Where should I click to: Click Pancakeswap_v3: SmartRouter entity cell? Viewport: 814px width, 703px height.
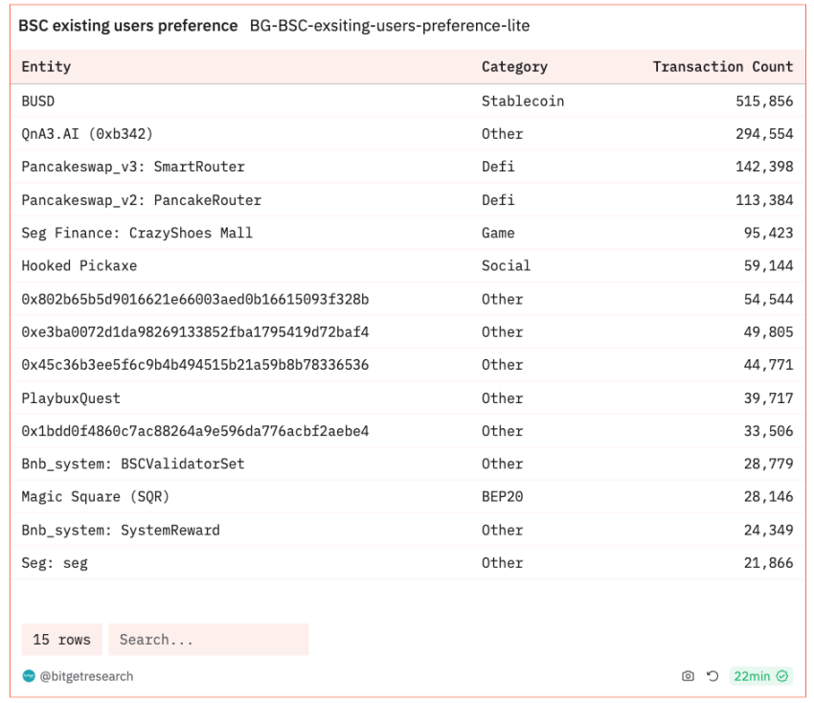point(133,167)
